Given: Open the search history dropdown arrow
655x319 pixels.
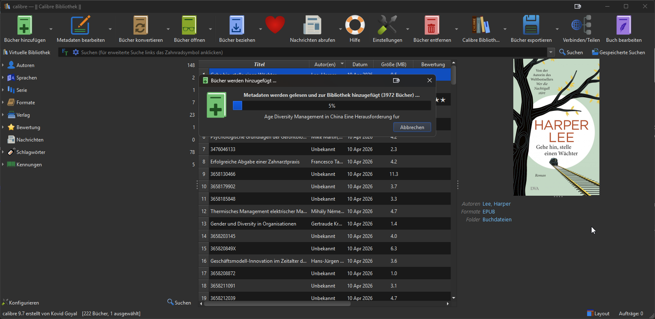Looking at the screenshot, I should click(551, 53).
